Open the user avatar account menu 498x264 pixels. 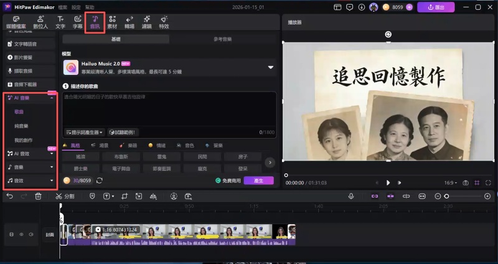point(374,7)
